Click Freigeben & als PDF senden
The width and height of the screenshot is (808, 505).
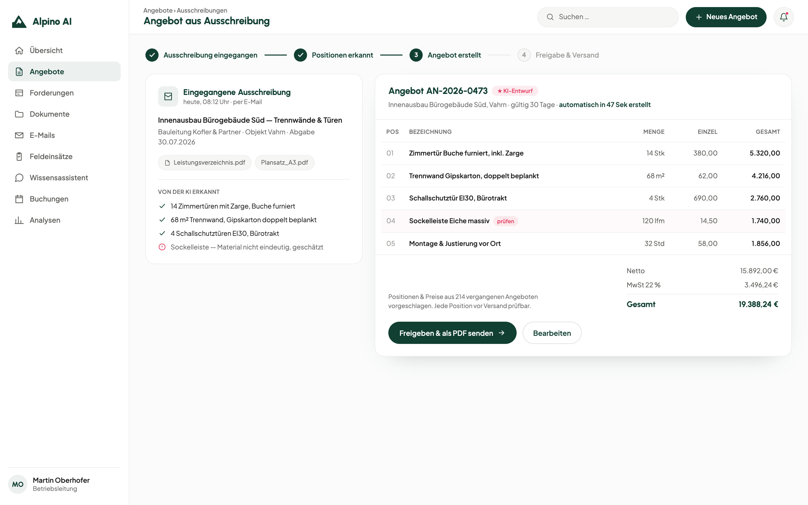pos(452,333)
